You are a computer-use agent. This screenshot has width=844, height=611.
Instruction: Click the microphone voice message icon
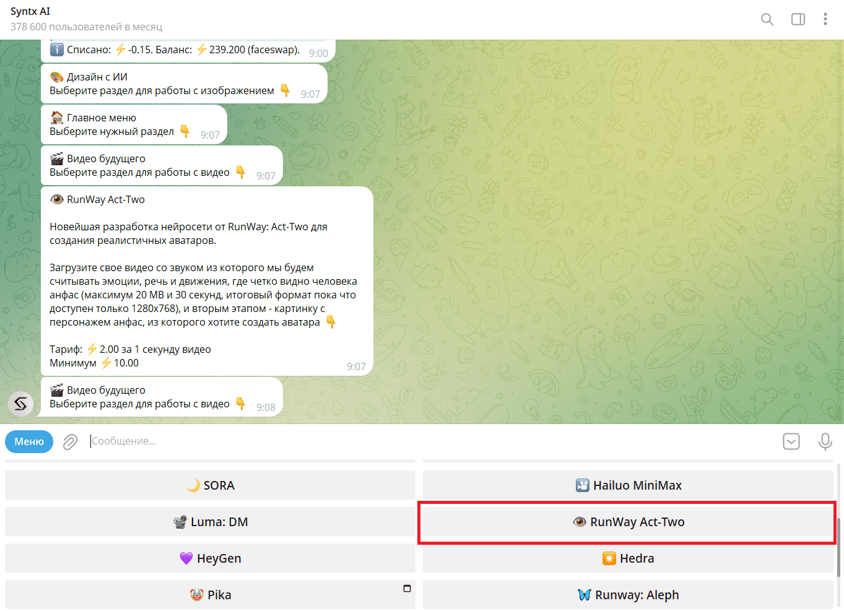825,441
